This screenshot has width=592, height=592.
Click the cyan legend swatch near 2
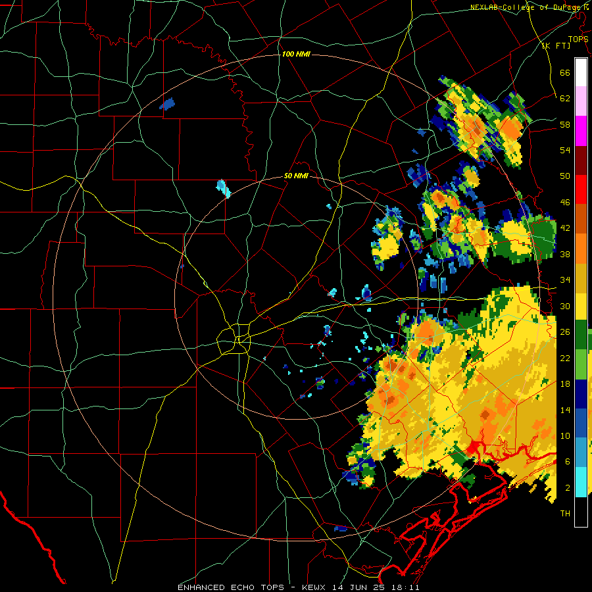point(581,482)
